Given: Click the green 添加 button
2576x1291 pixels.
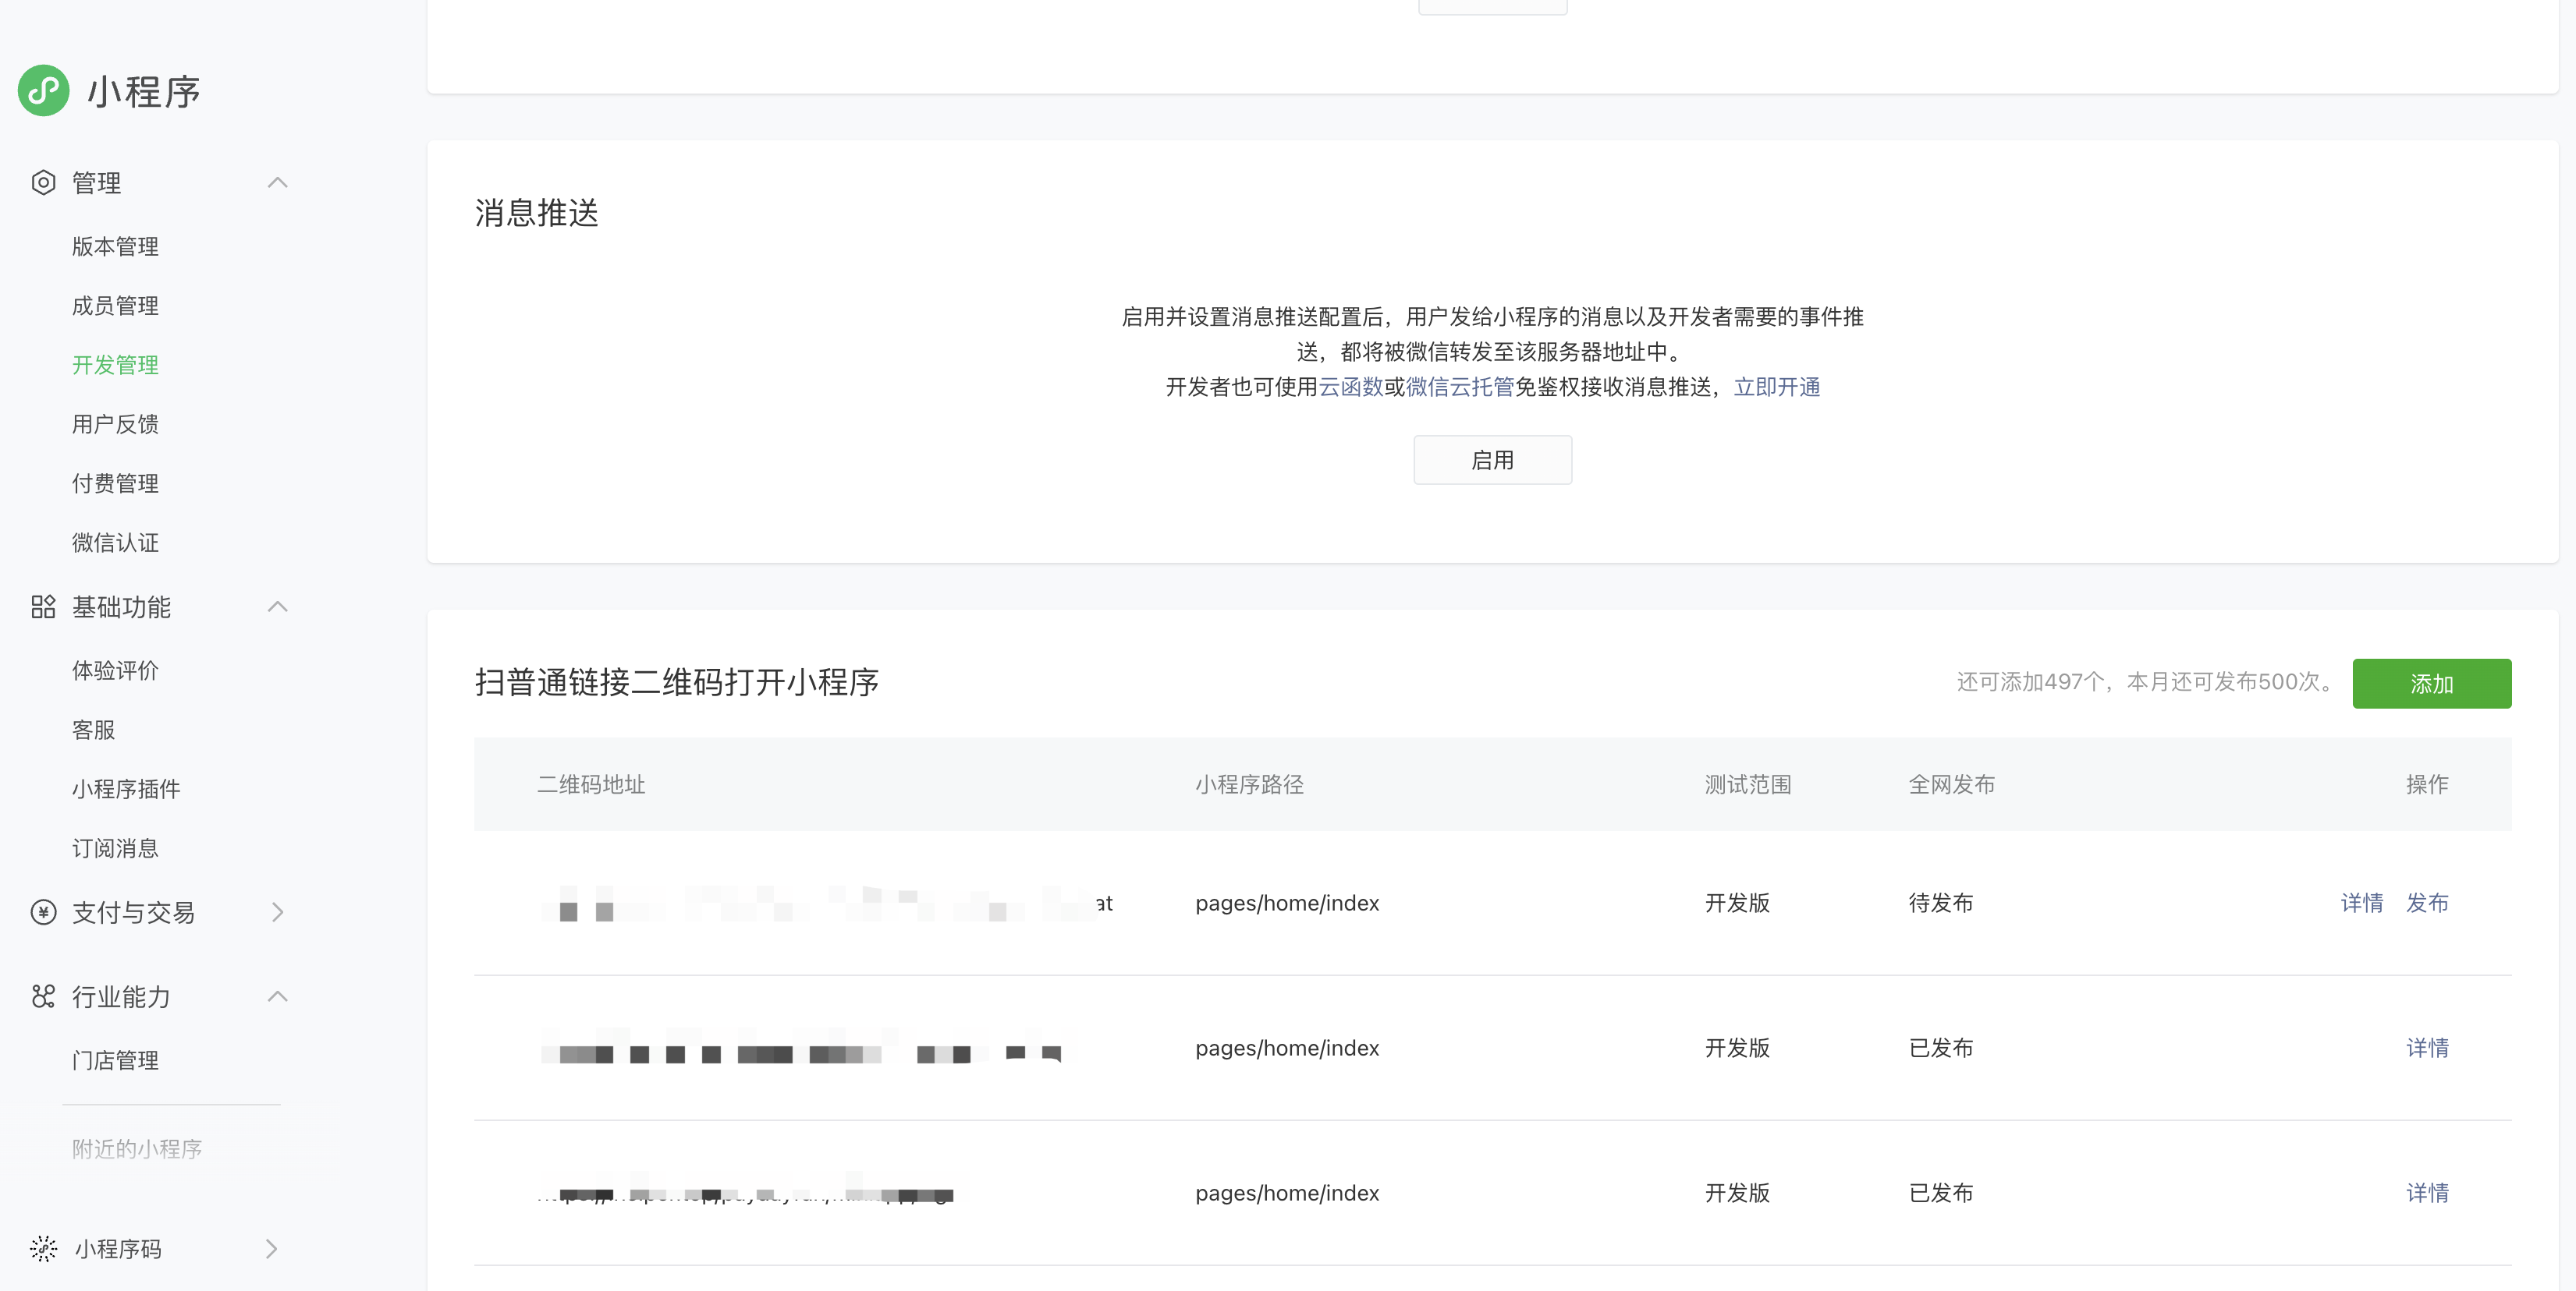Looking at the screenshot, I should 2431,684.
